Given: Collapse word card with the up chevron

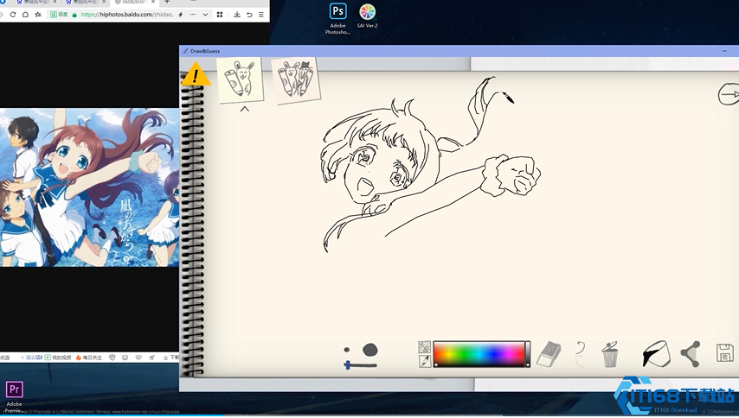Looking at the screenshot, I should point(245,109).
